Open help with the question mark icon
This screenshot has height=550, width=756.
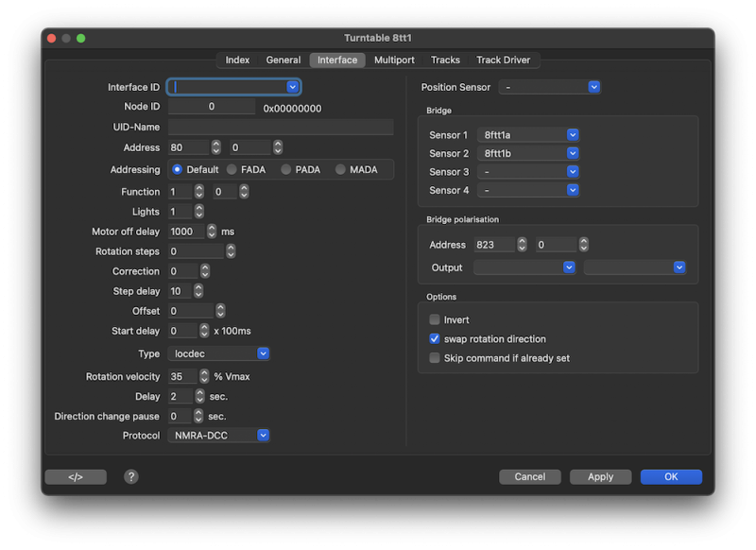pos(131,477)
